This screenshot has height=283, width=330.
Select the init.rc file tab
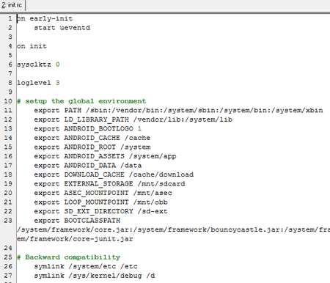point(12,5)
